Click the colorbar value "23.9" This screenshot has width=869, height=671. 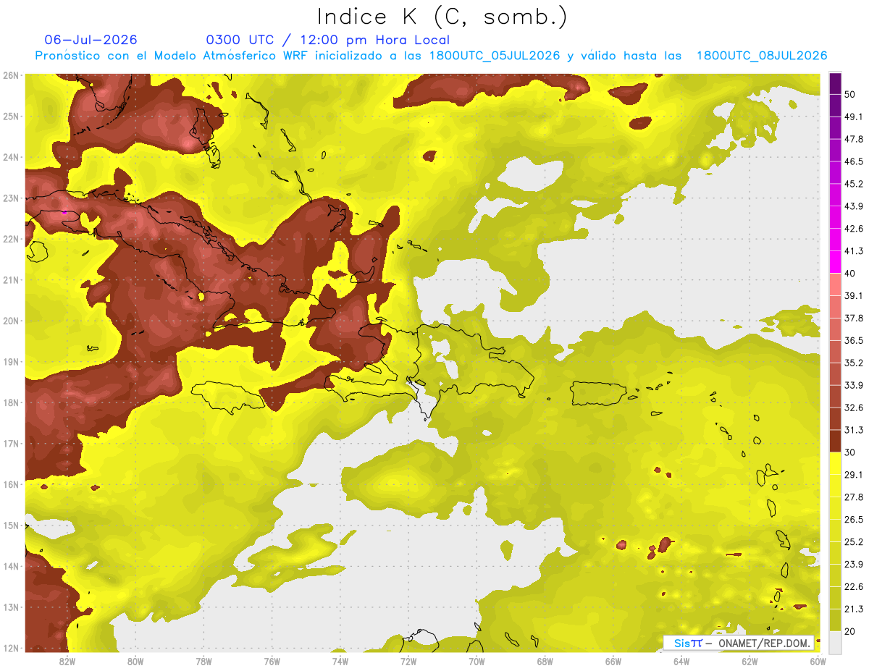point(854,565)
